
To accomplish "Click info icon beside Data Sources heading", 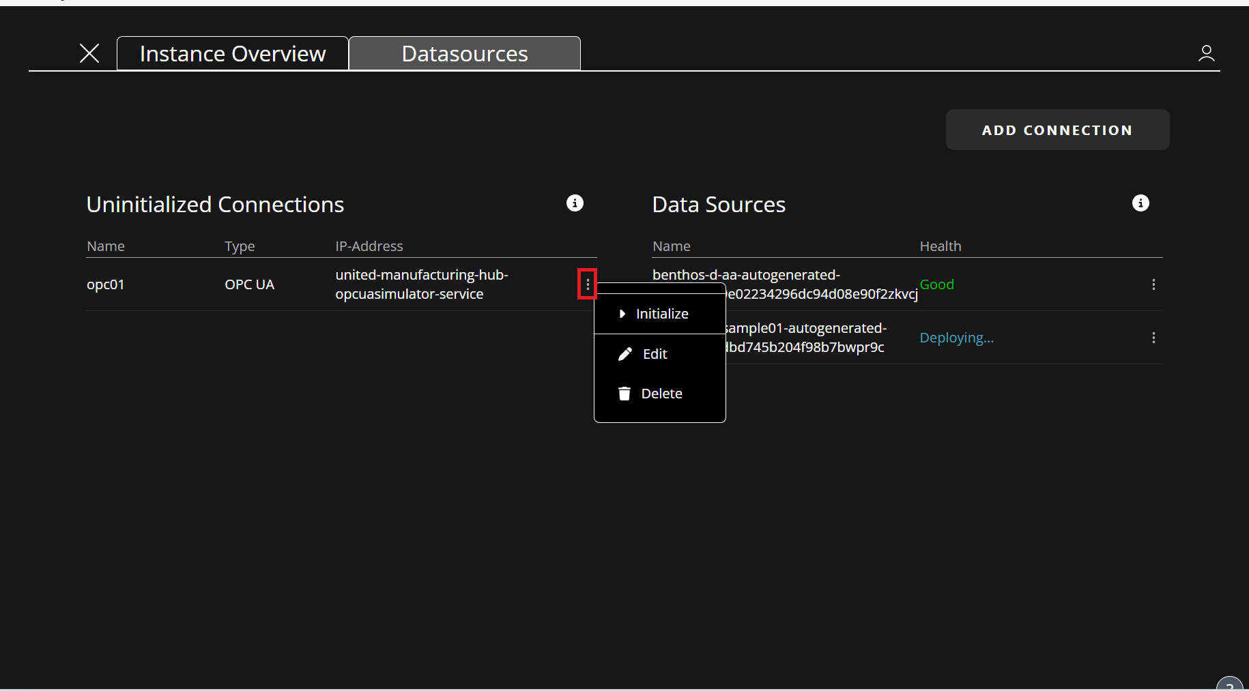I will point(1140,203).
